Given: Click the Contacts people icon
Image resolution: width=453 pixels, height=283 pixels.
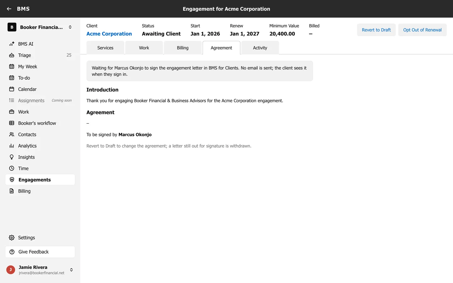Looking at the screenshot, I should pos(12,134).
